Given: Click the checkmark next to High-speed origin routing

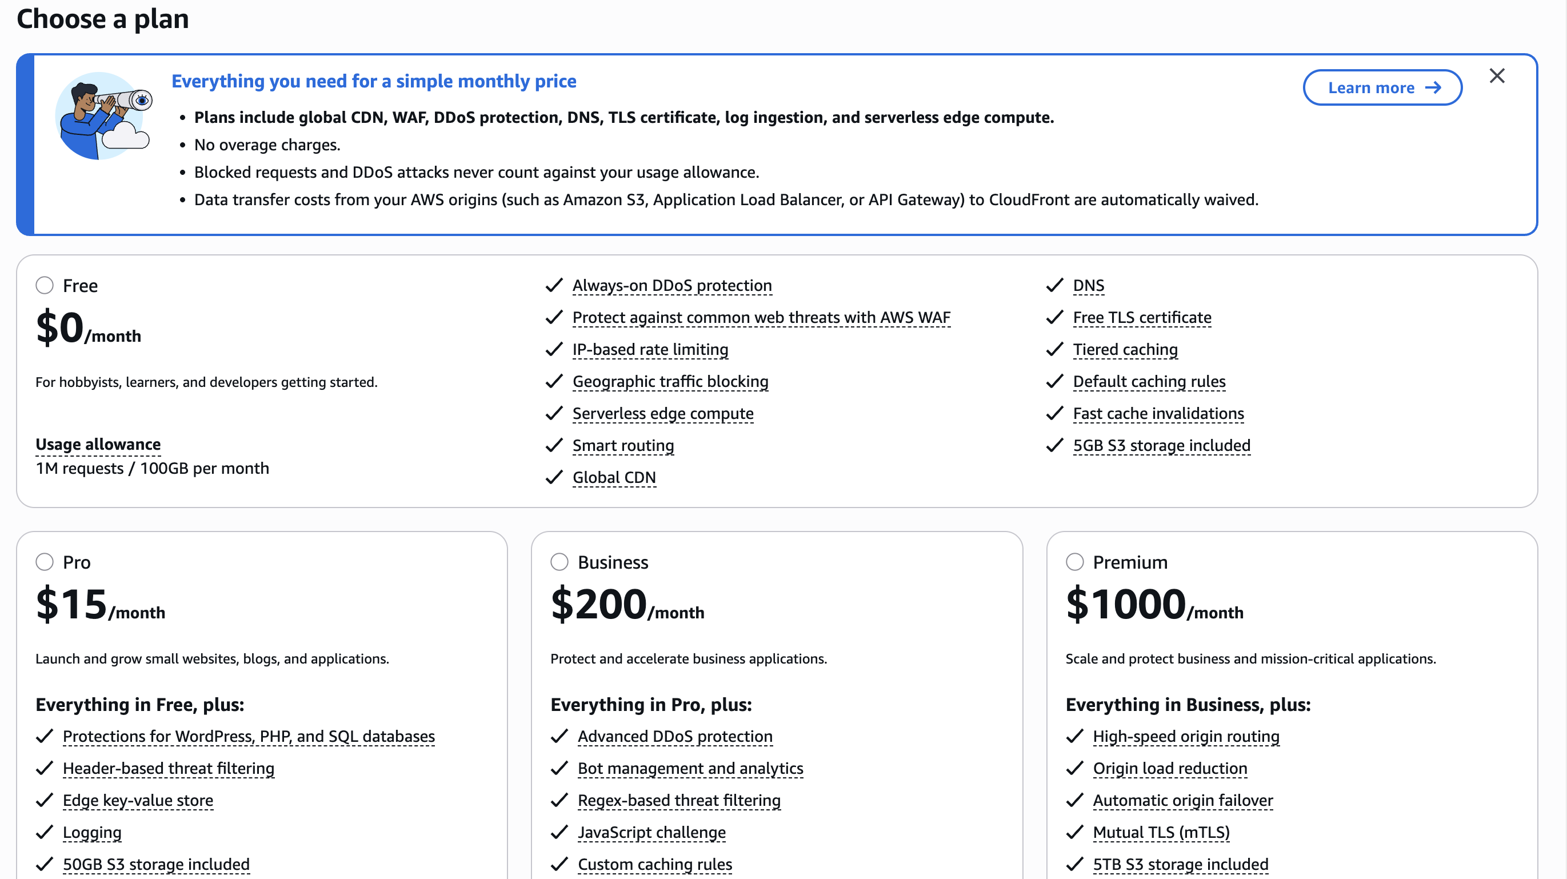Looking at the screenshot, I should coord(1074,736).
